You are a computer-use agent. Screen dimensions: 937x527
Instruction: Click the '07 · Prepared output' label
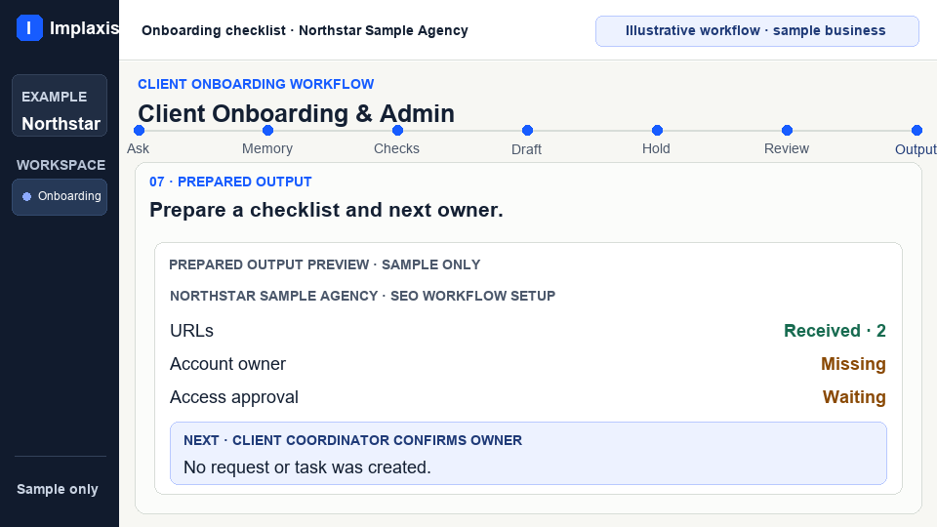click(230, 182)
